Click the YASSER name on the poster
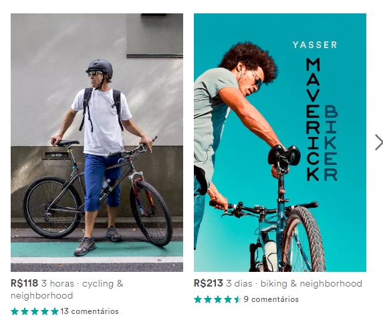 (315, 45)
